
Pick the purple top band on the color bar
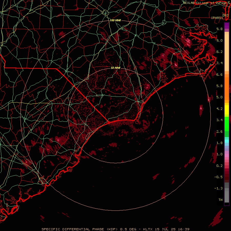[227, 26]
